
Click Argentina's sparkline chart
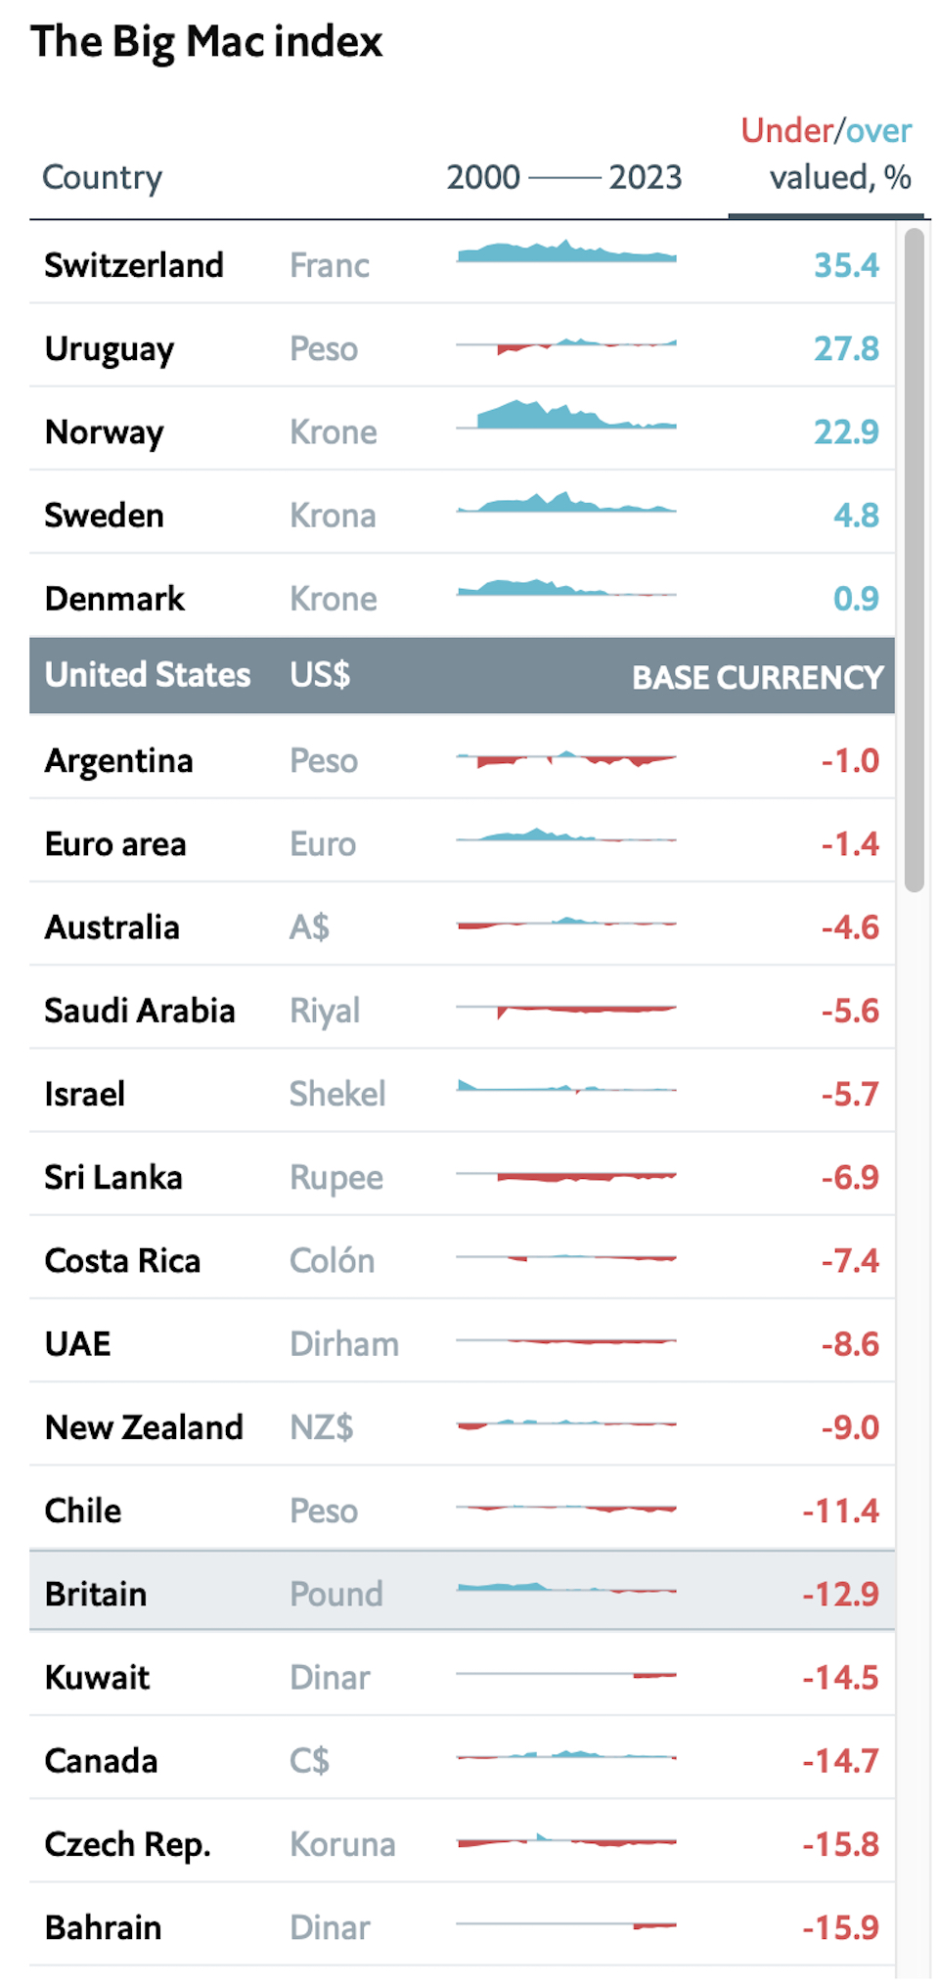(x=566, y=758)
